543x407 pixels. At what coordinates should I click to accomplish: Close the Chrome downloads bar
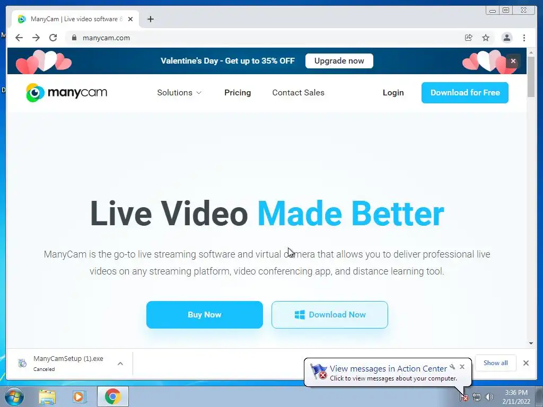click(x=526, y=362)
